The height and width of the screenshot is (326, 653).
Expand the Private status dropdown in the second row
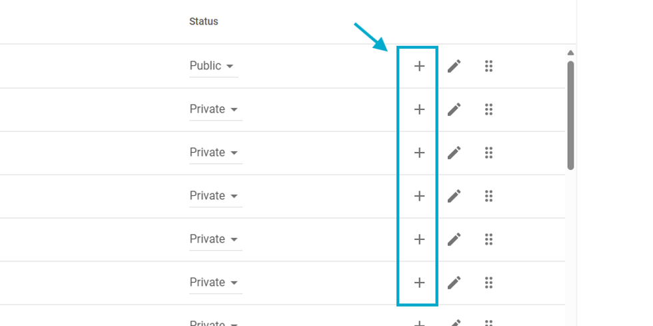215,109
